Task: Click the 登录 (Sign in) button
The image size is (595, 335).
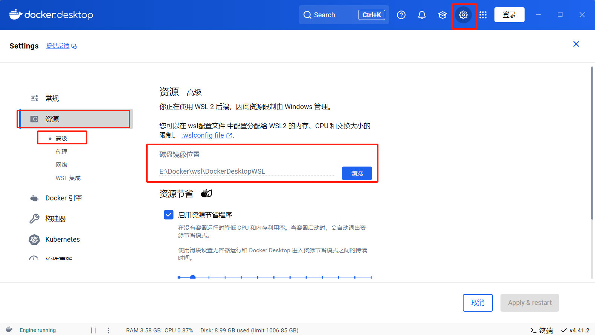Action: pos(510,15)
